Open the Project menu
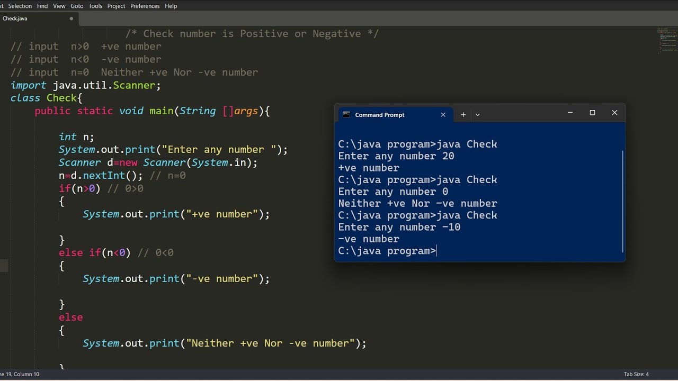 tap(116, 6)
